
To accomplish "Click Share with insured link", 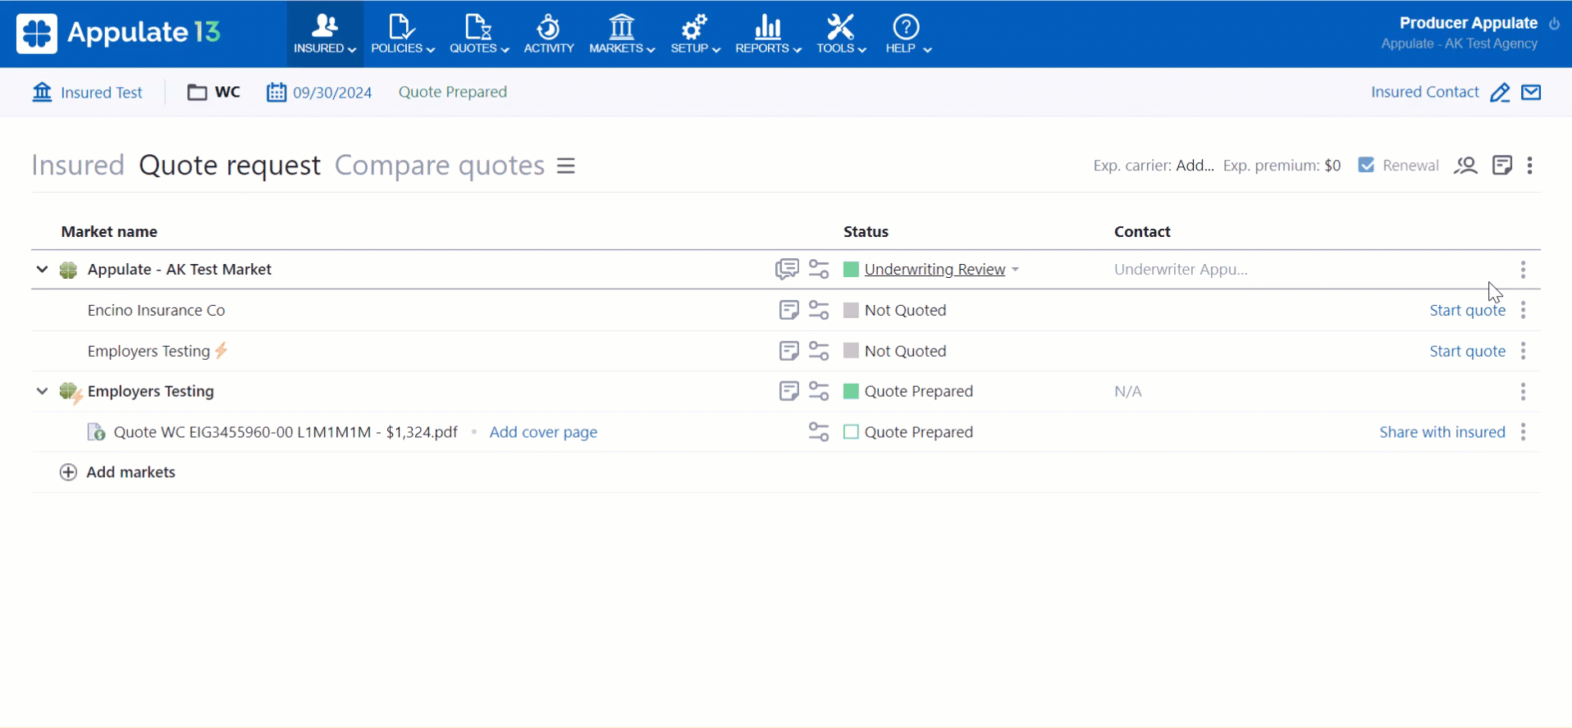I will click(1442, 432).
